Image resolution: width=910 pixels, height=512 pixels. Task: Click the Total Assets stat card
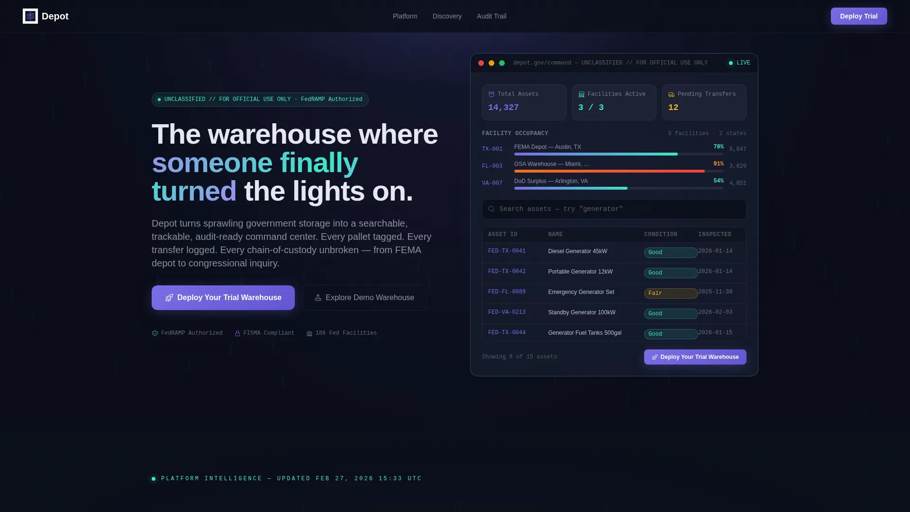(524, 102)
